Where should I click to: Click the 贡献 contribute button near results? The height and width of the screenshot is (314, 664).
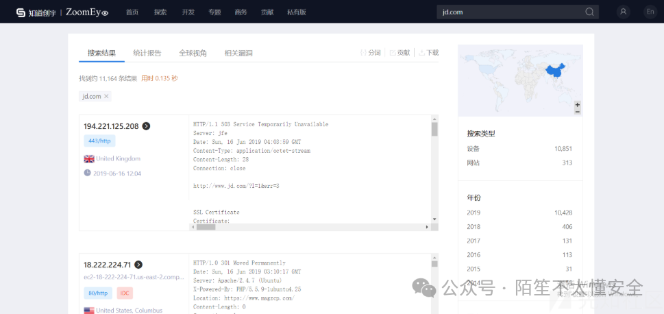coord(399,53)
